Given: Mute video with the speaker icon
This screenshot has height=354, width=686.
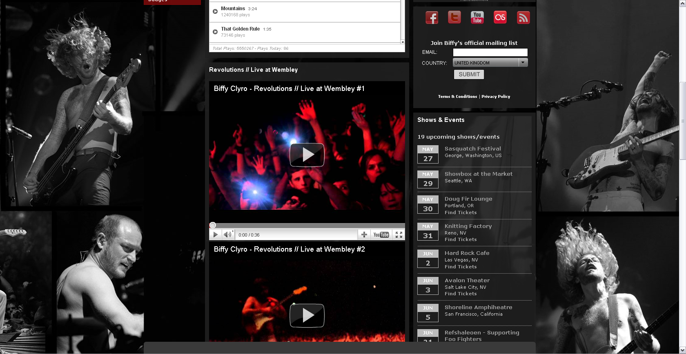Looking at the screenshot, I should [x=227, y=235].
